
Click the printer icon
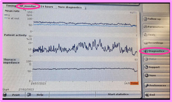(x=4, y=95)
